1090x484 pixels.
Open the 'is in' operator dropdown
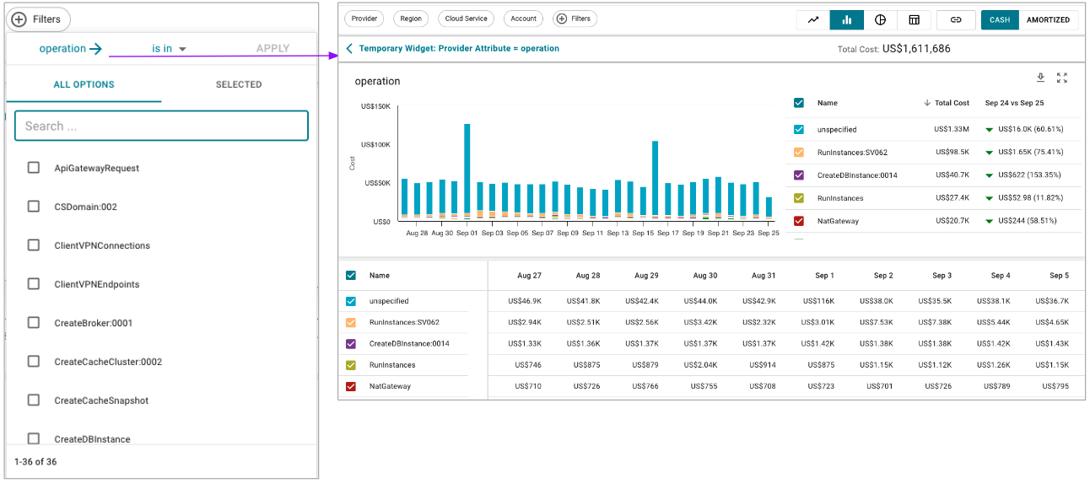(x=169, y=49)
